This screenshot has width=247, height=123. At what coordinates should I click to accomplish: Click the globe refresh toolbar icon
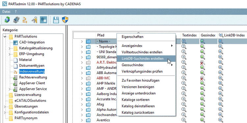(7, 20)
